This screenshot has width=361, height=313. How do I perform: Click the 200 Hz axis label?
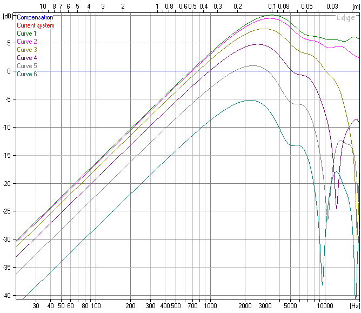coord(130,306)
